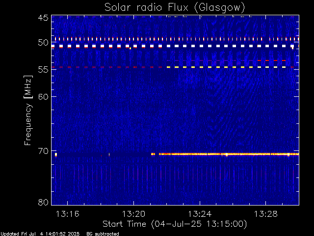Click the 13:16 time tick label
314x236 pixels.
(x=68, y=214)
